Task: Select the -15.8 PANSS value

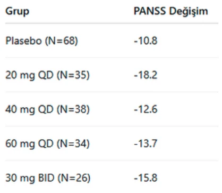Action: click(146, 178)
